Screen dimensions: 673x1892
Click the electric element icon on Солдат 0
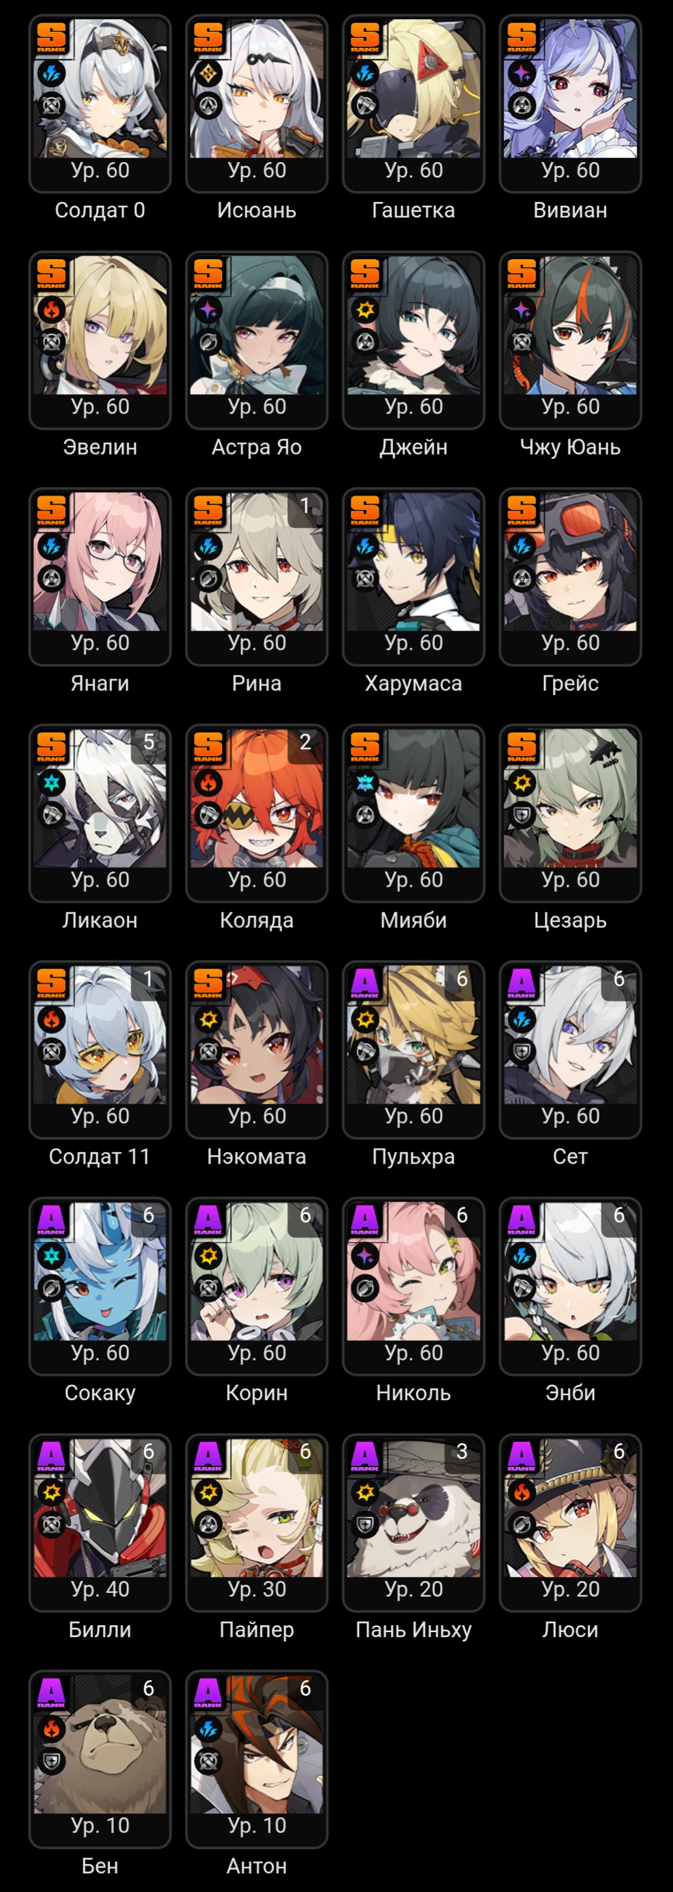point(52,74)
